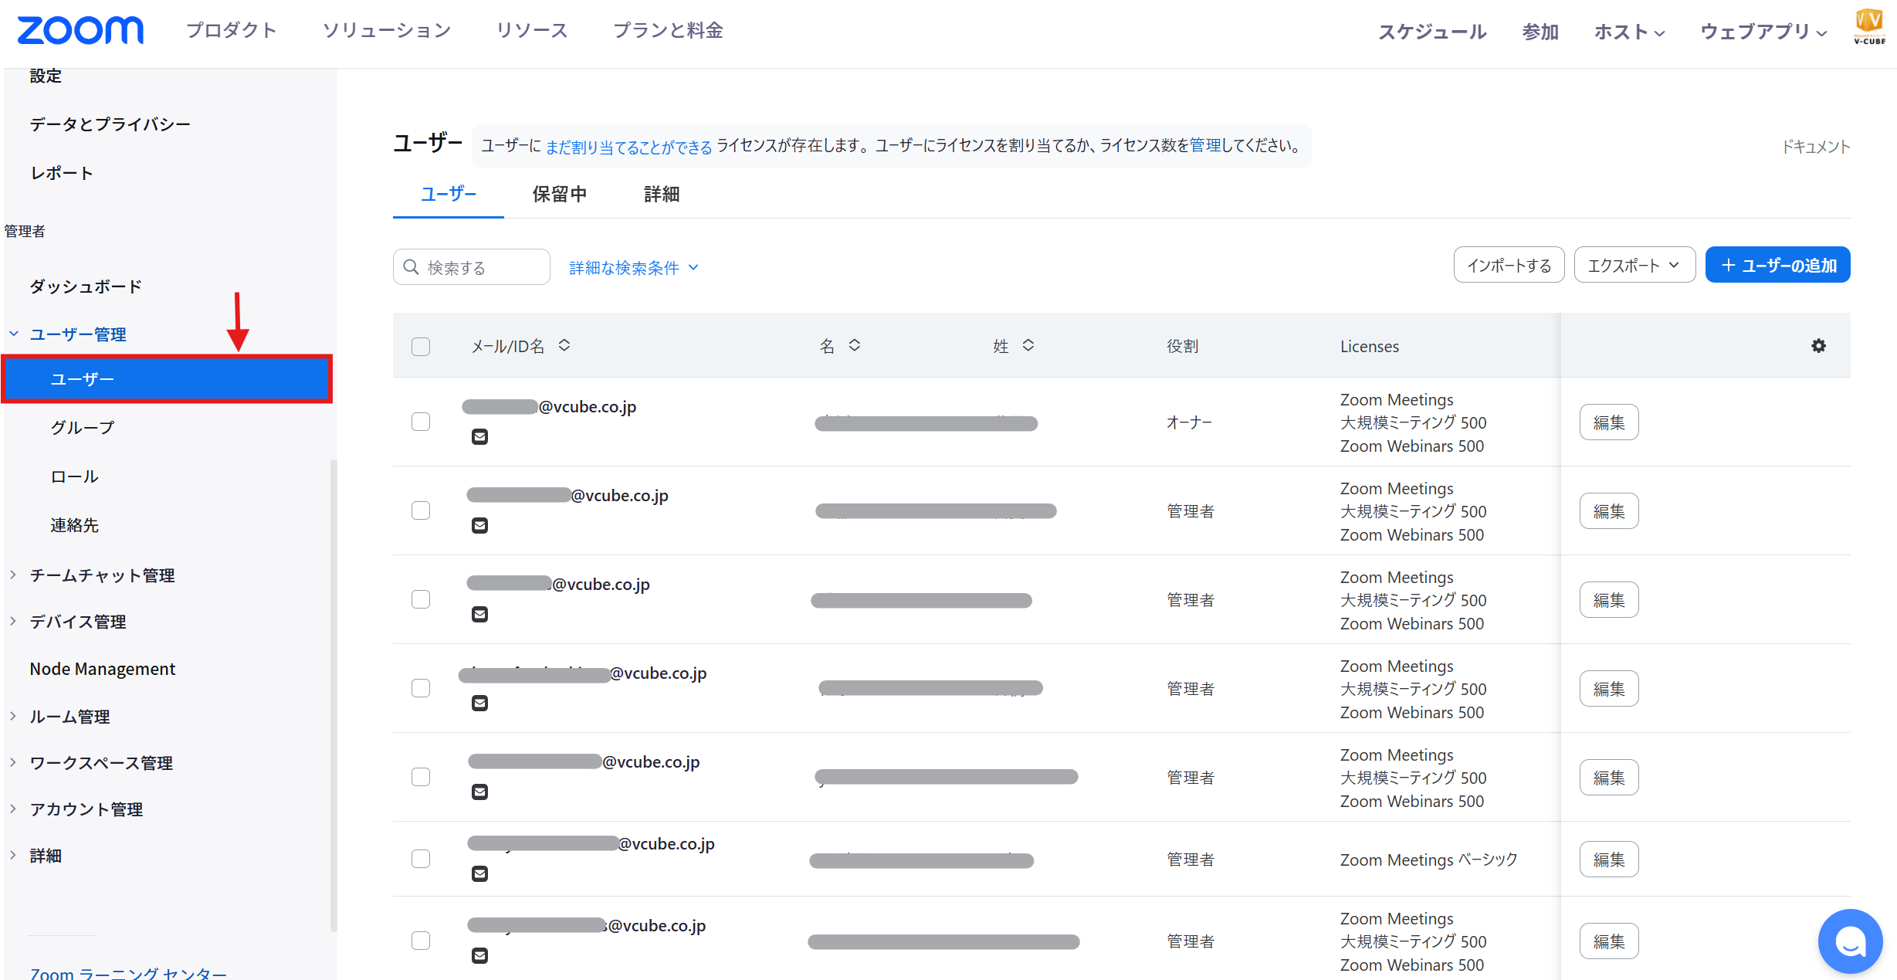Open グループ in the sidebar
The height and width of the screenshot is (980, 1897).
pyautogui.click(x=83, y=427)
